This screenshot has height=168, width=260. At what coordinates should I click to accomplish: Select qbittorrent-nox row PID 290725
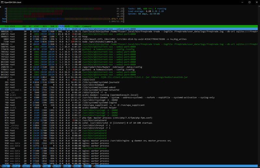coord(129,34)
